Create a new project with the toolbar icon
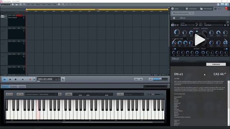This screenshot has height=129, width=230. [x=13, y=5]
